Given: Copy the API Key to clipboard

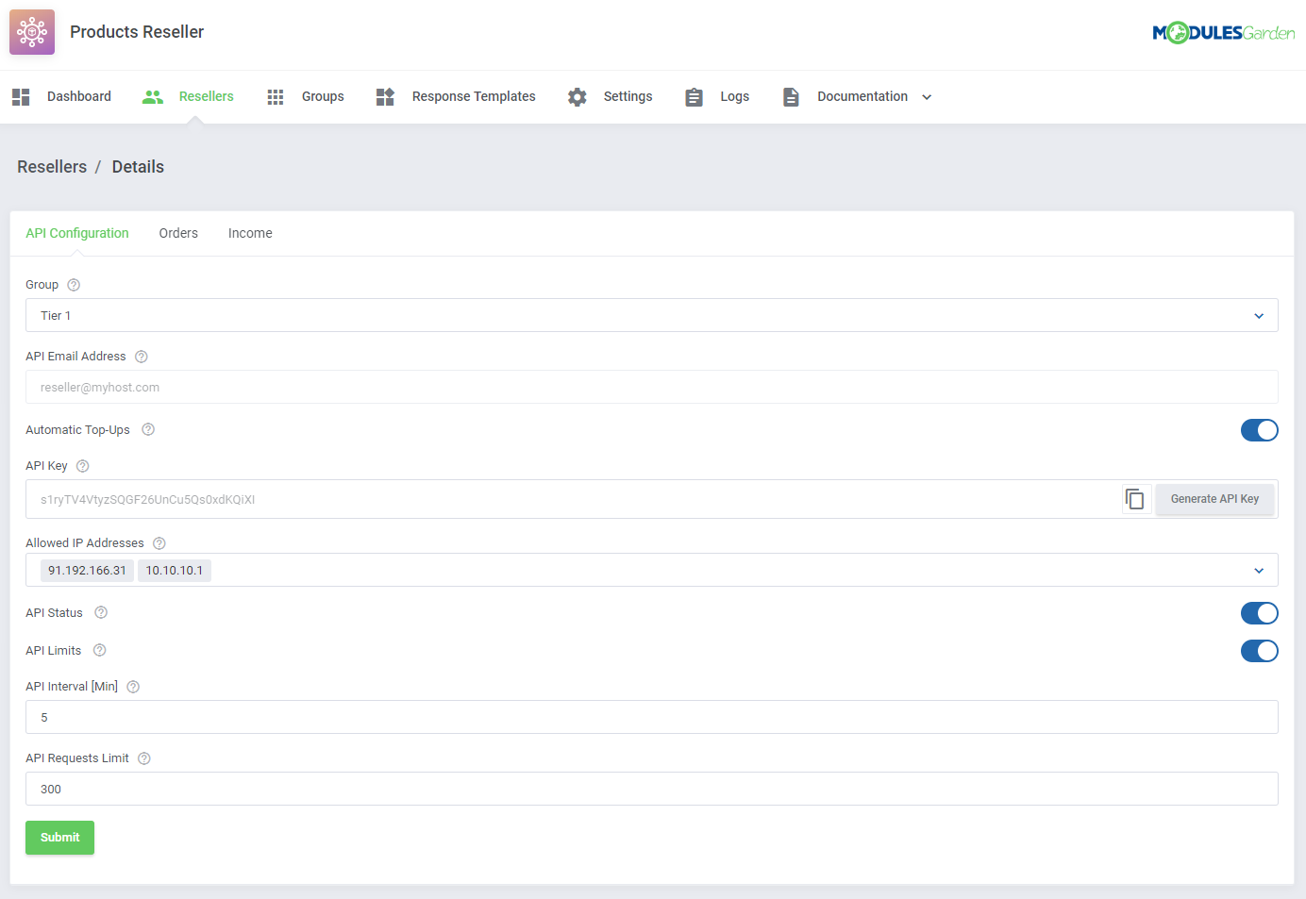Looking at the screenshot, I should (x=1136, y=498).
